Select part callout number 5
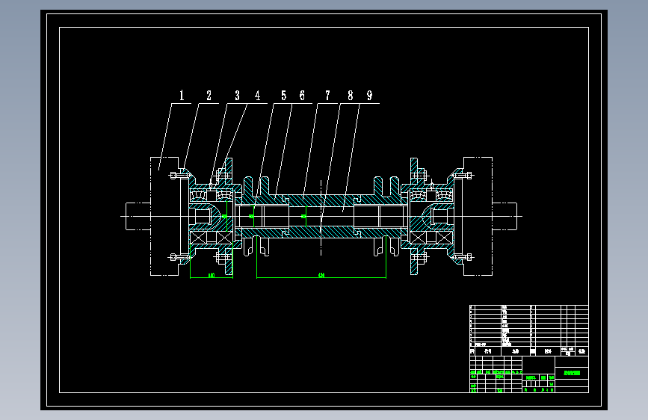This screenshot has height=420, width=648. point(283,96)
